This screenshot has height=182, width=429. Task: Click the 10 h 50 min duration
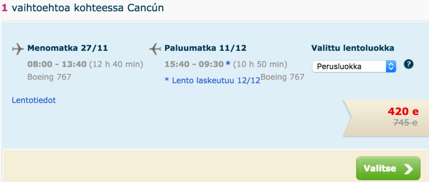tap(260, 64)
